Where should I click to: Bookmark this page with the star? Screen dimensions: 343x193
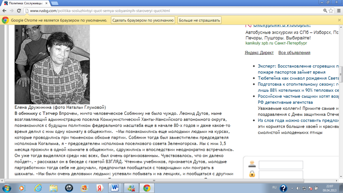coord(331,11)
